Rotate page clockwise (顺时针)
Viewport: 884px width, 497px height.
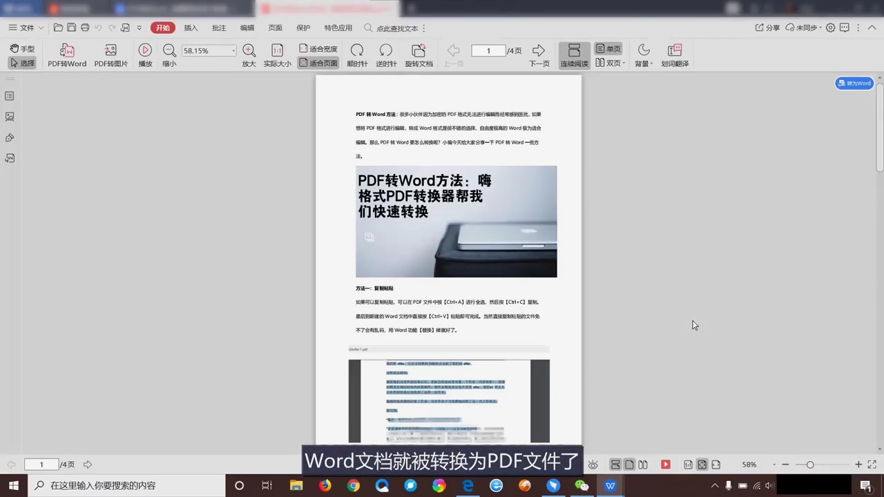click(x=357, y=55)
